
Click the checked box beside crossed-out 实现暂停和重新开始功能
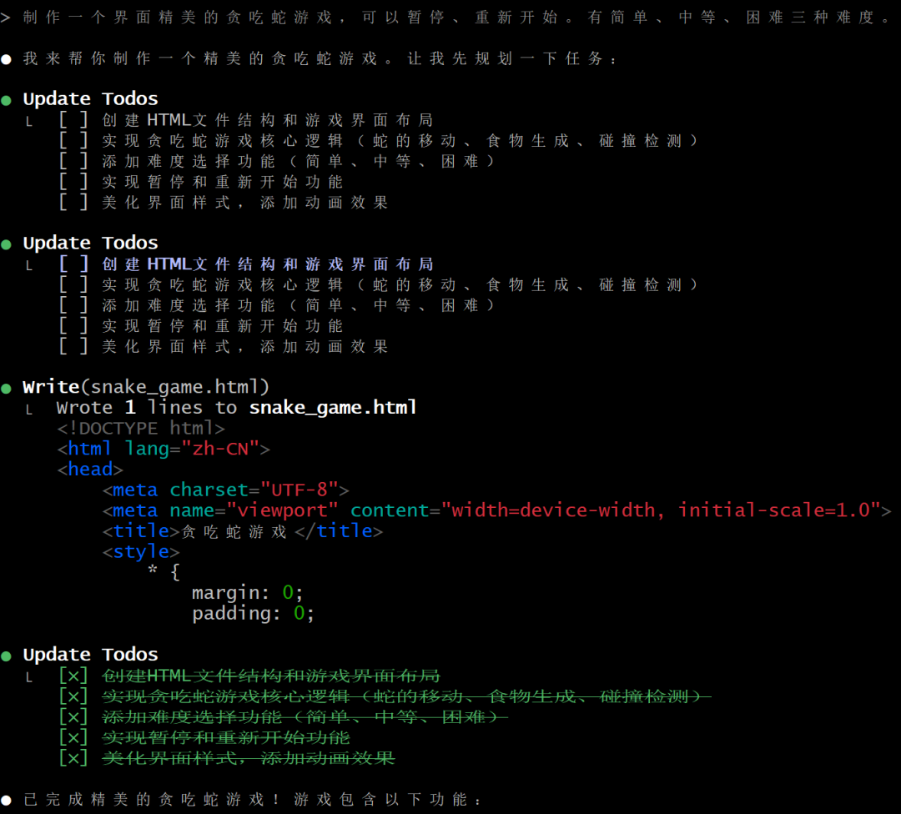pos(73,737)
